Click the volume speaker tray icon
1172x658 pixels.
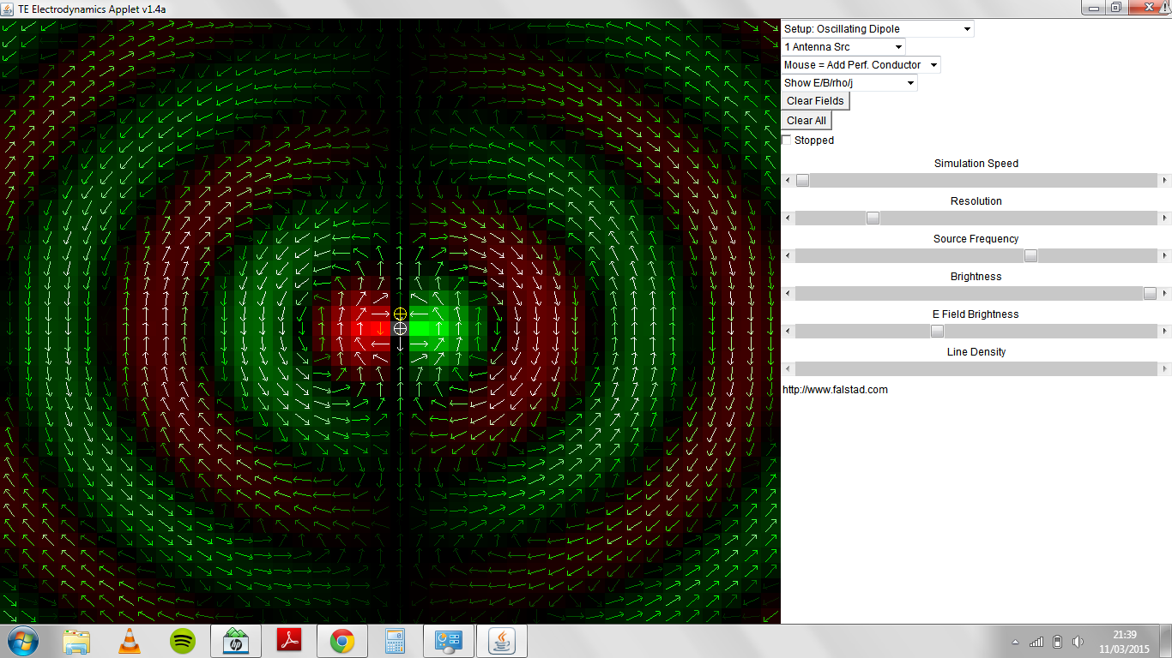pyautogui.click(x=1078, y=642)
